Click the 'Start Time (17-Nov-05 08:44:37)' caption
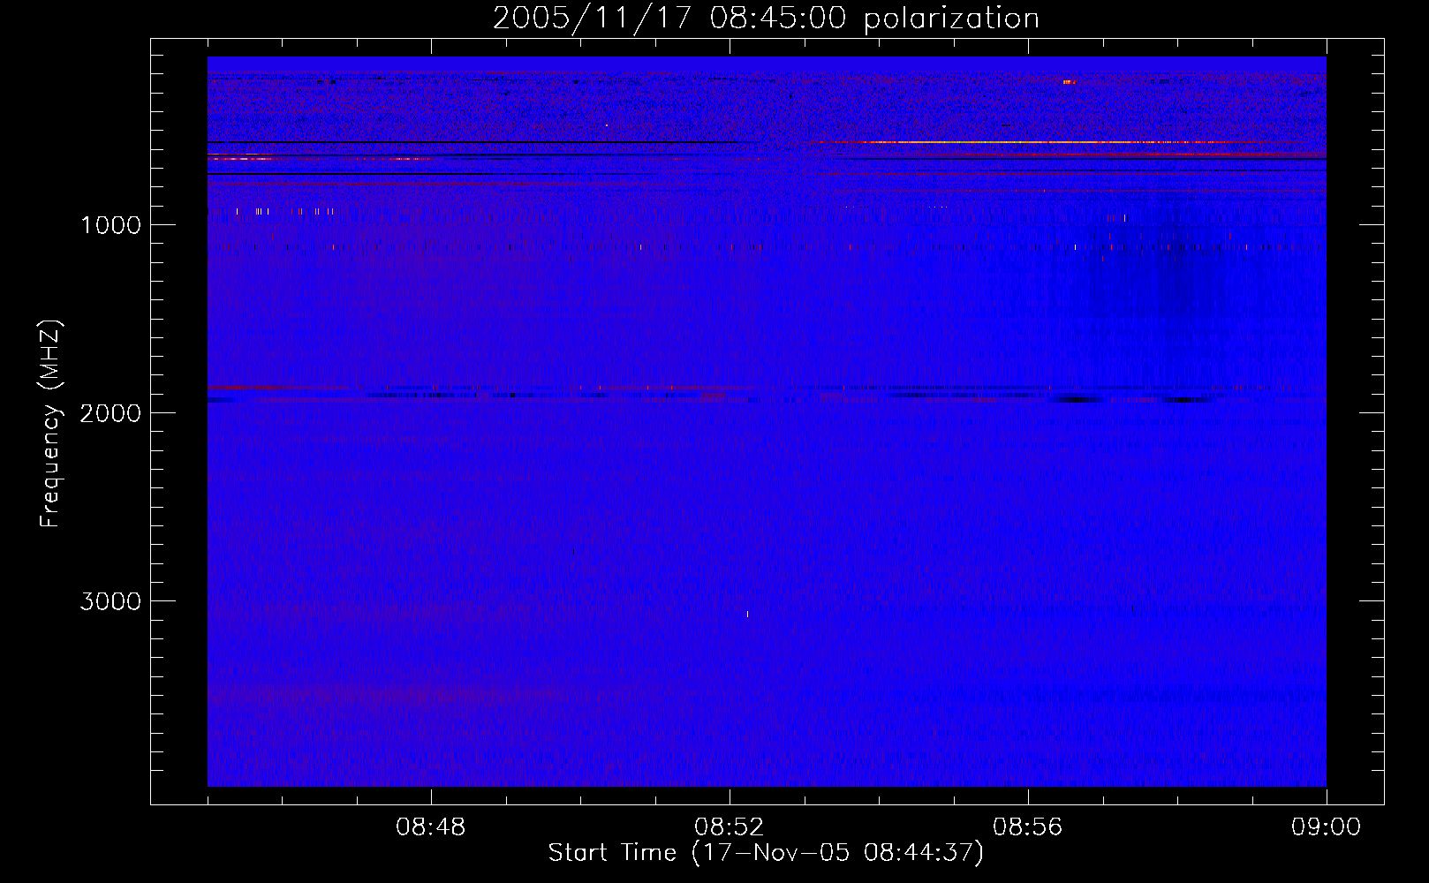 (x=766, y=853)
